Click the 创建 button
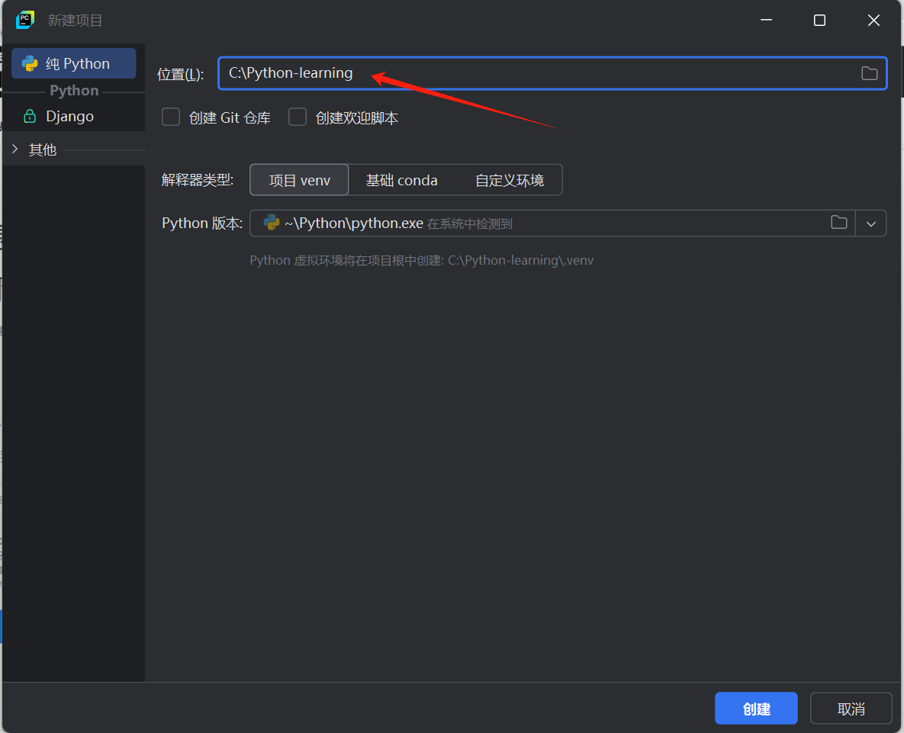The height and width of the screenshot is (733, 904). (756, 709)
